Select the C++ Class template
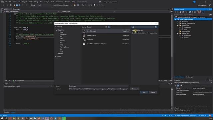 tap(106, 39)
